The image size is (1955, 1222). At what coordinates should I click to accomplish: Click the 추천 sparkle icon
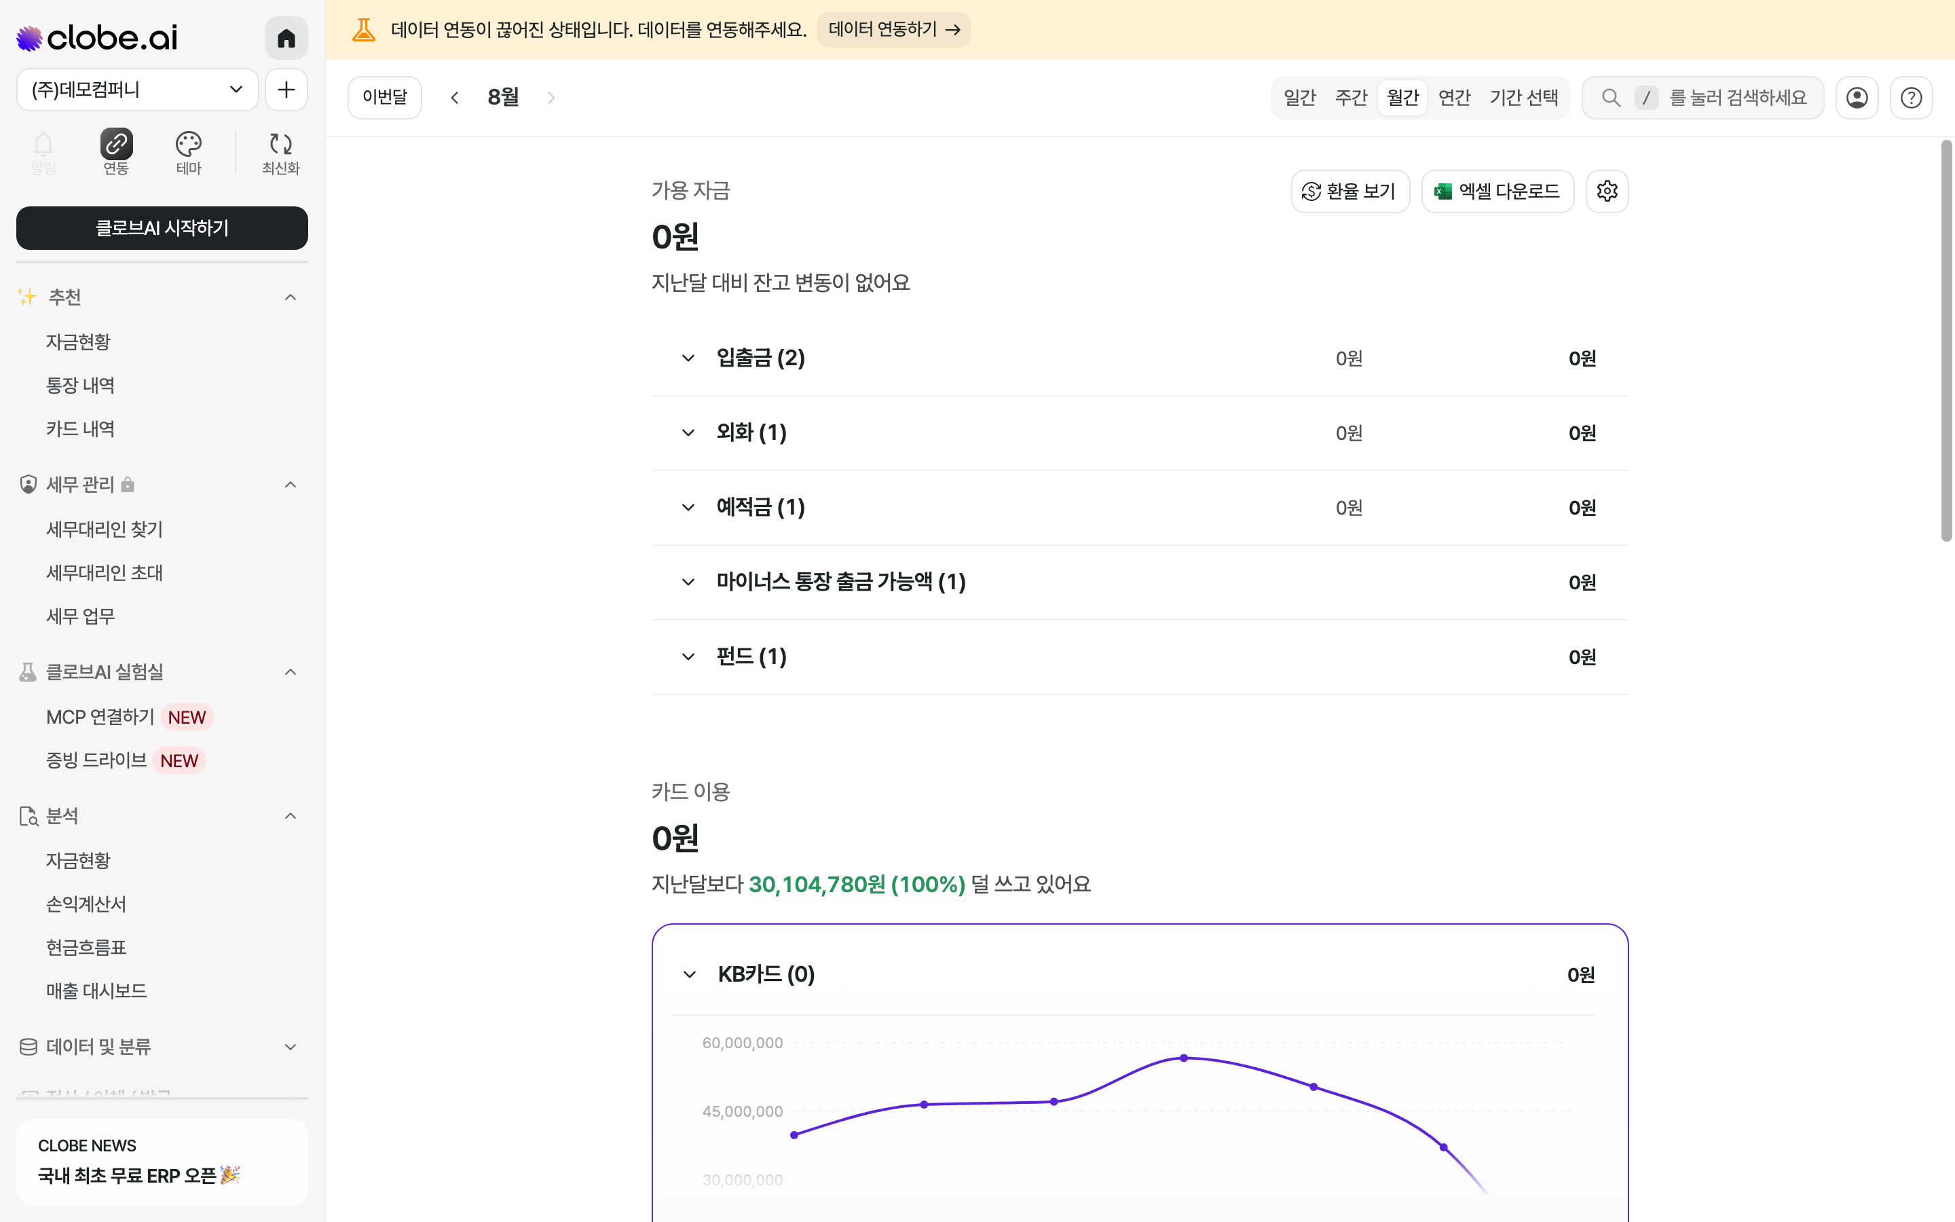[x=27, y=297]
